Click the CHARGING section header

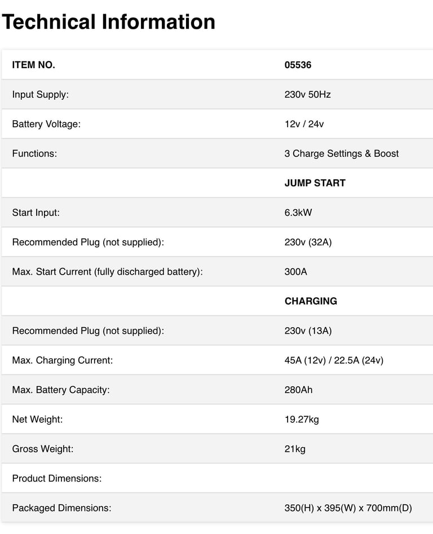click(311, 301)
